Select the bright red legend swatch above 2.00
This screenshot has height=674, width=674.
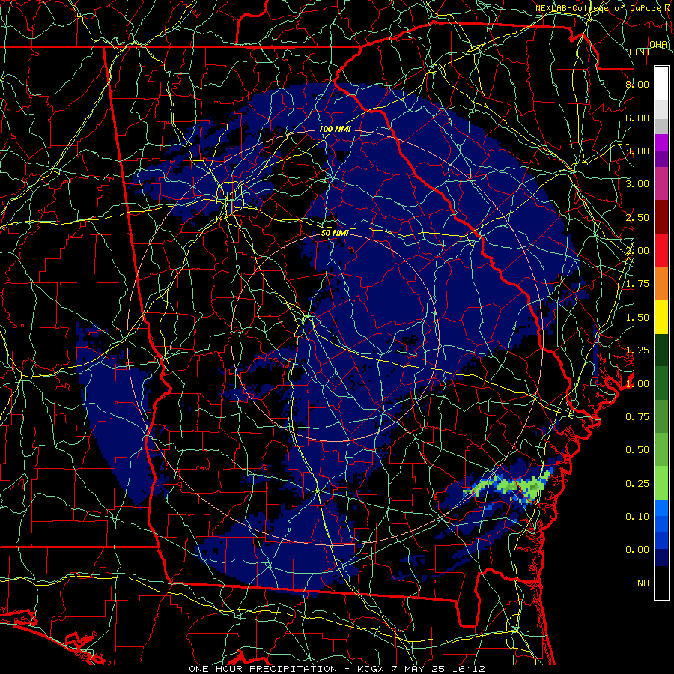pos(661,250)
